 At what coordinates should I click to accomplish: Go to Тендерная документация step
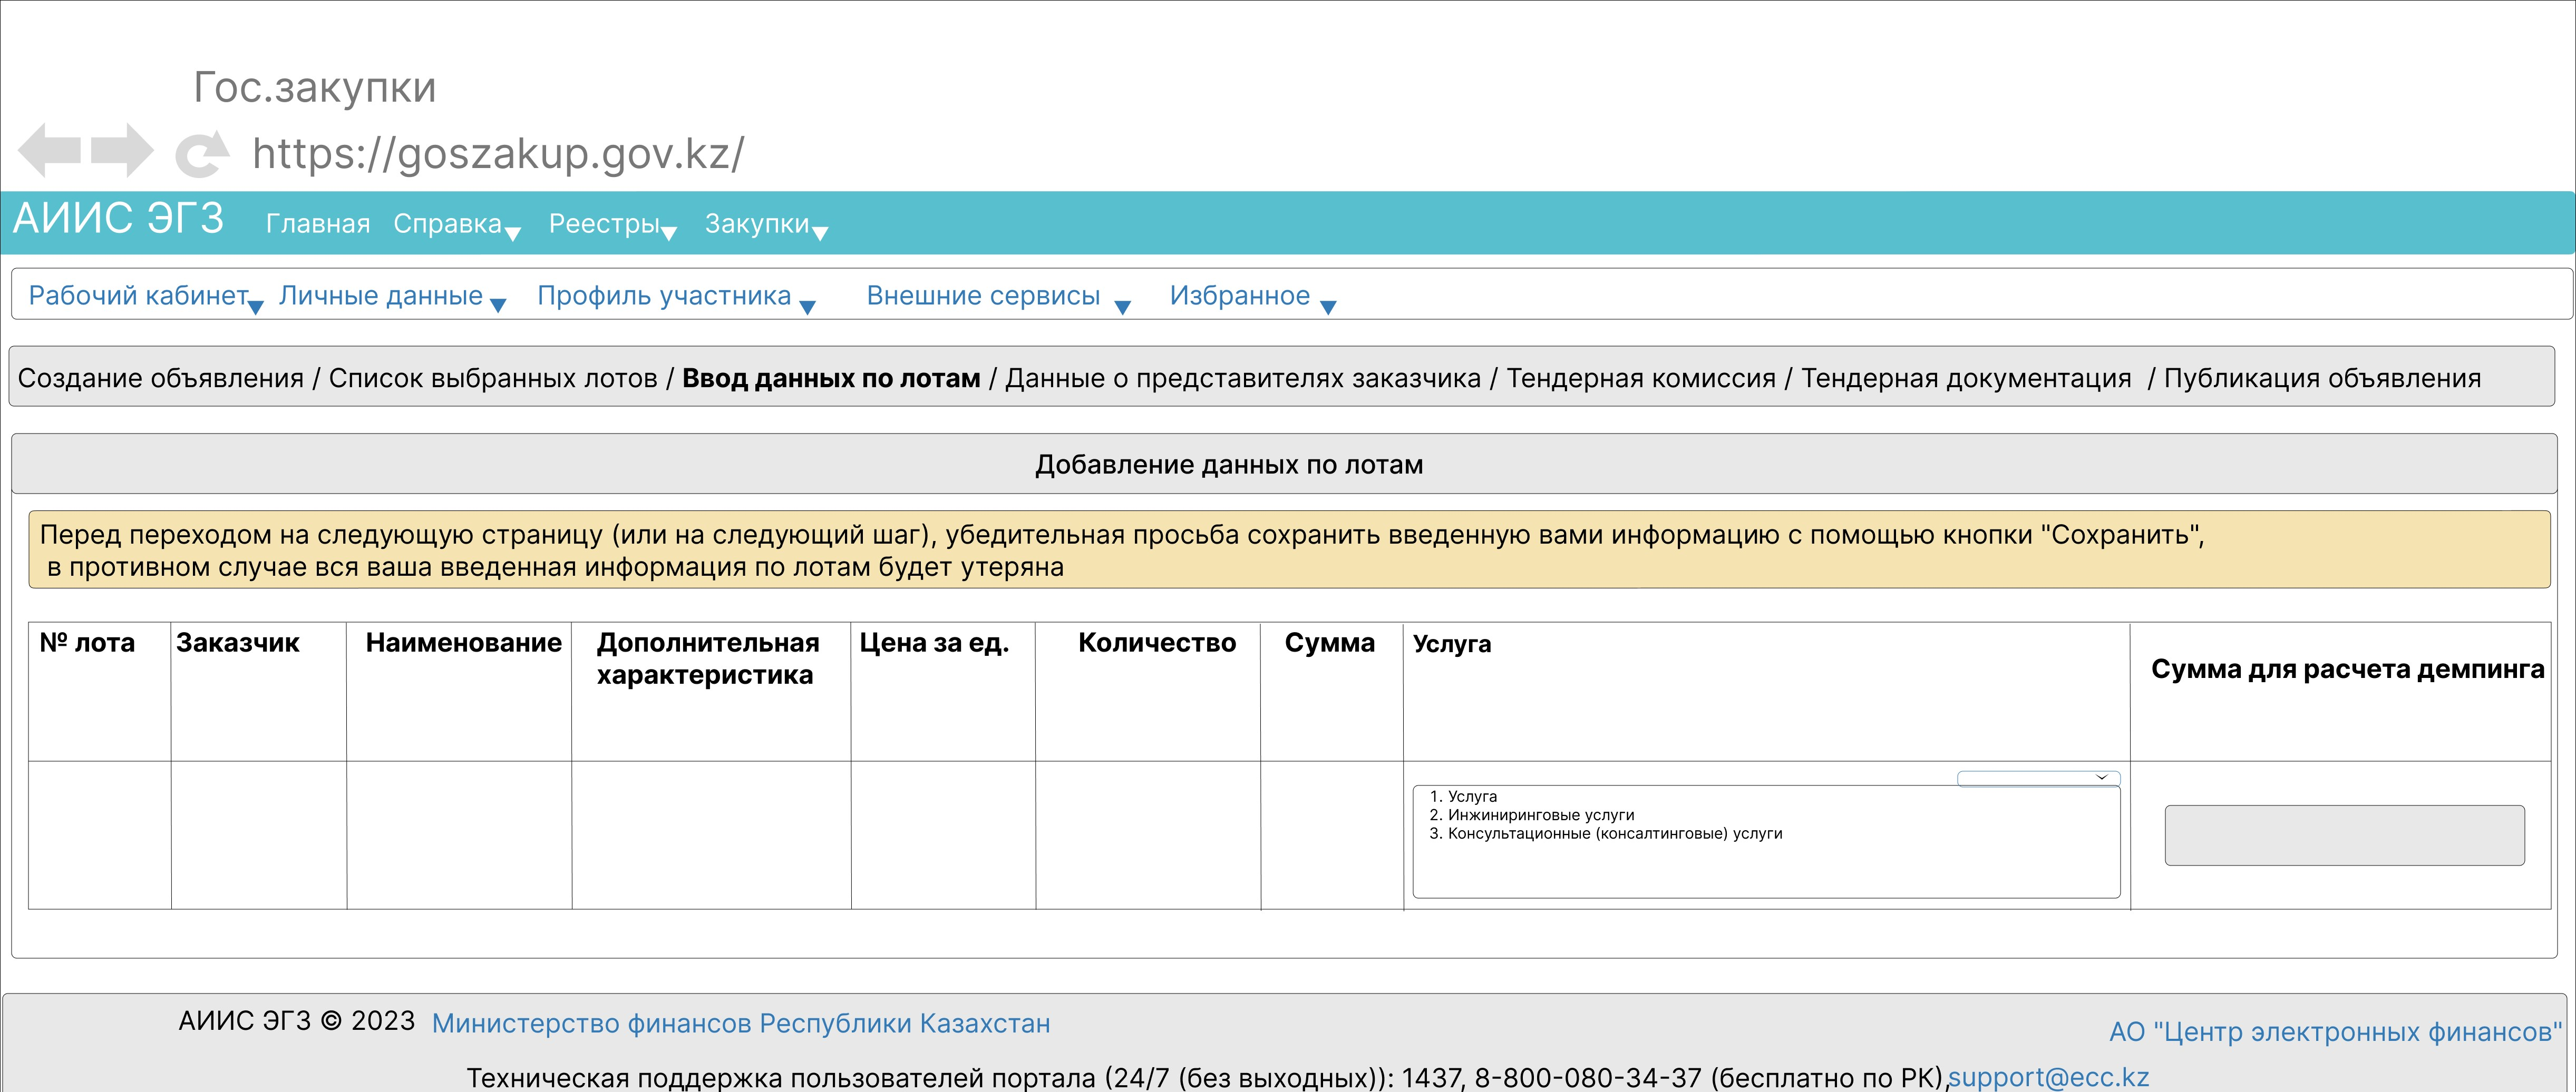[1966, 379]
